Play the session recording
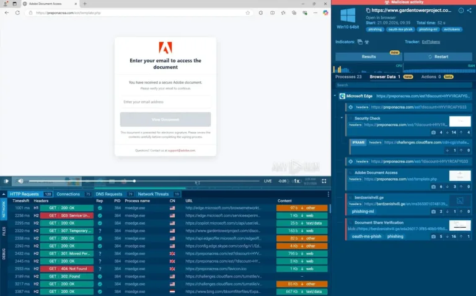The height and width of the screenshot is (296, 476). [x=6, y=181]
